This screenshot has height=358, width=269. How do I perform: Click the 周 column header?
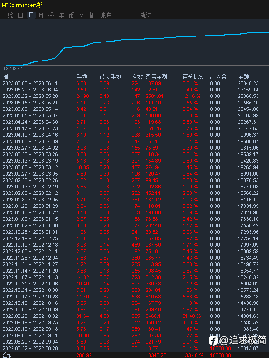6,77
